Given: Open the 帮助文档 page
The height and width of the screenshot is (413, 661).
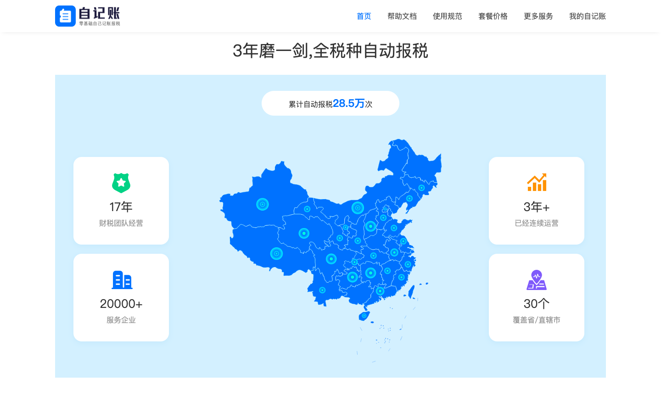Looking at the screenshot, I should [402, 16].
